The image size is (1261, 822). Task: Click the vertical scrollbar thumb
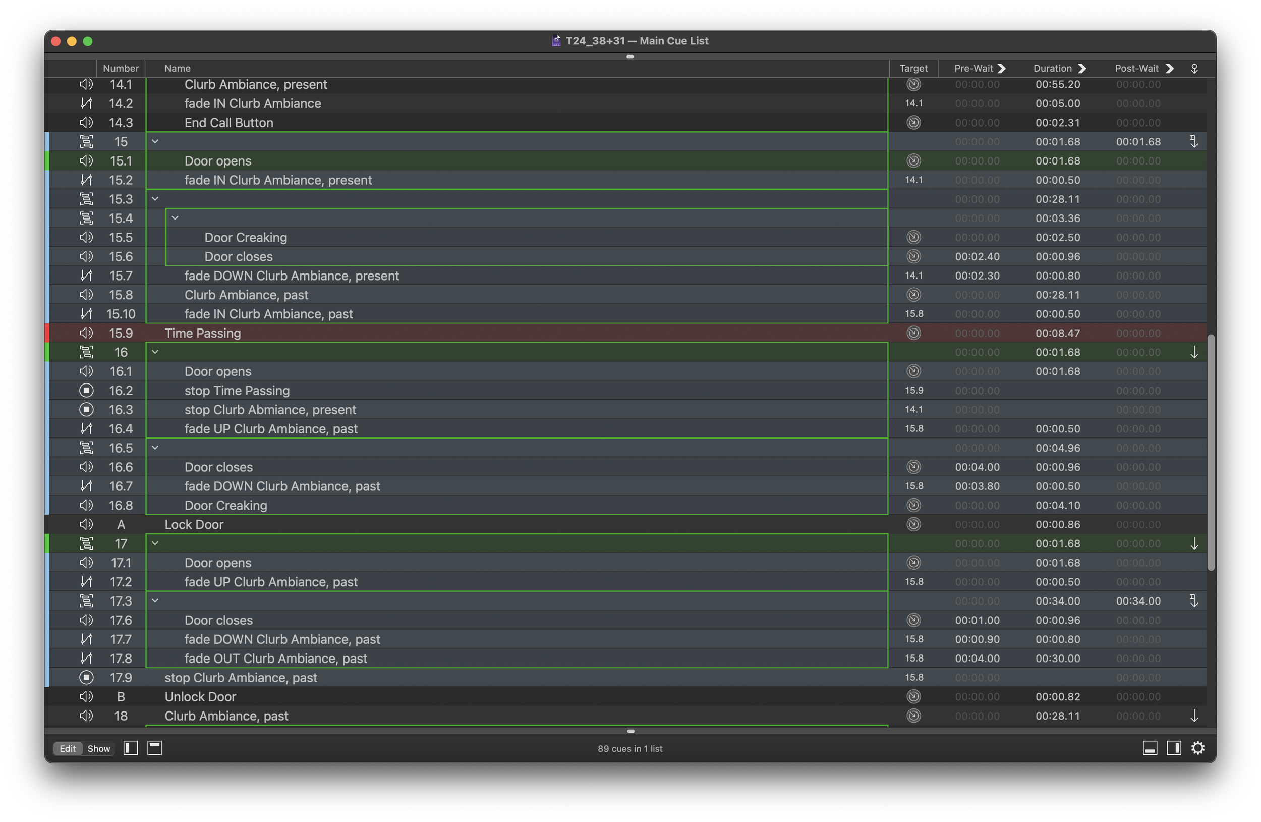[1210, 453]
